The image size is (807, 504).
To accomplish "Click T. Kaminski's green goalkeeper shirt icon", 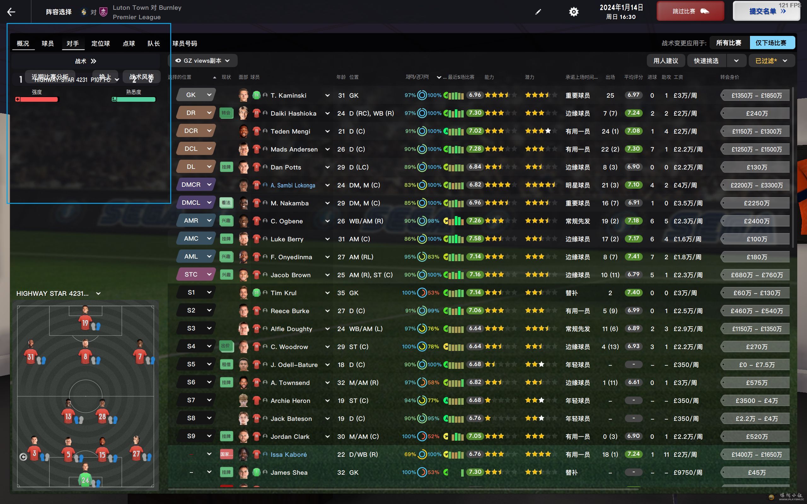I will 256,95.
